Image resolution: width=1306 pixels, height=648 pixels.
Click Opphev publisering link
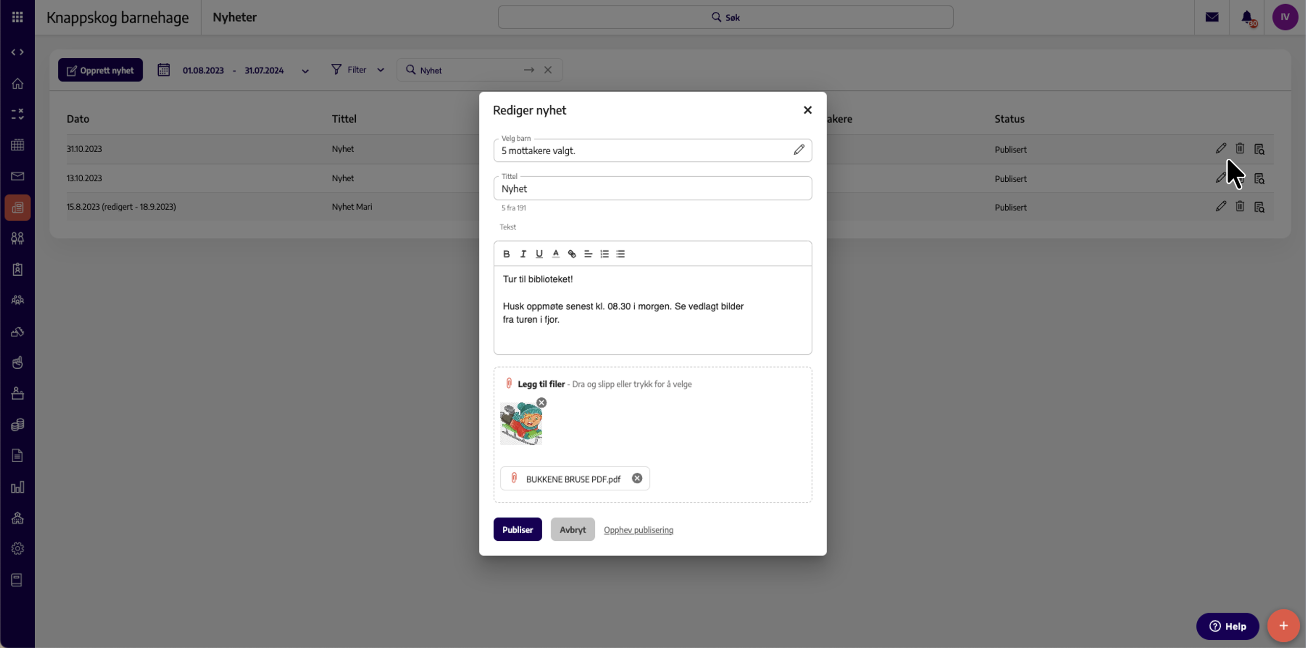click(x=639, y=530)
